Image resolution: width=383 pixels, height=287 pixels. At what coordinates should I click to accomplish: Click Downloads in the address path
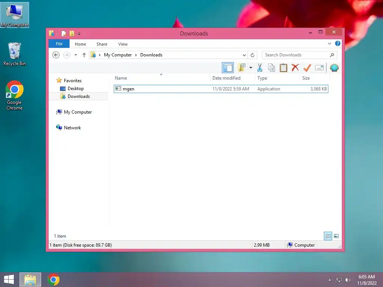[x=151, y=55]
